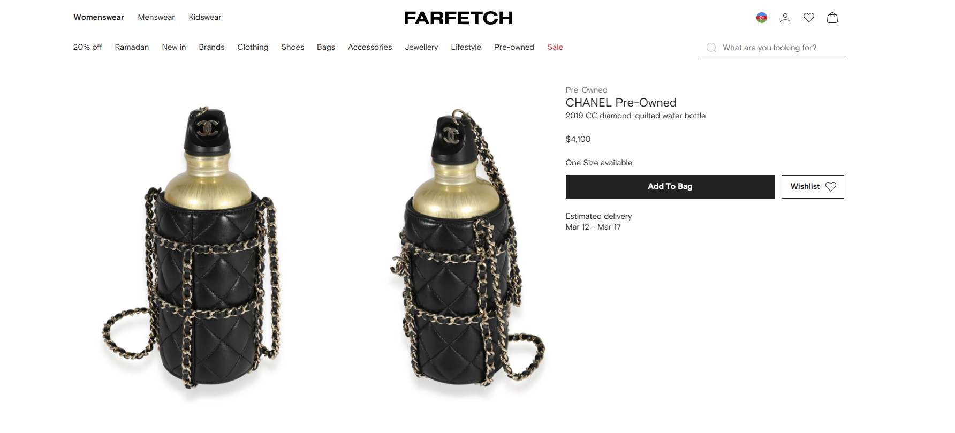Add item via Wishlist heart button
Screen dimensions: 955x433
[813, 187]
